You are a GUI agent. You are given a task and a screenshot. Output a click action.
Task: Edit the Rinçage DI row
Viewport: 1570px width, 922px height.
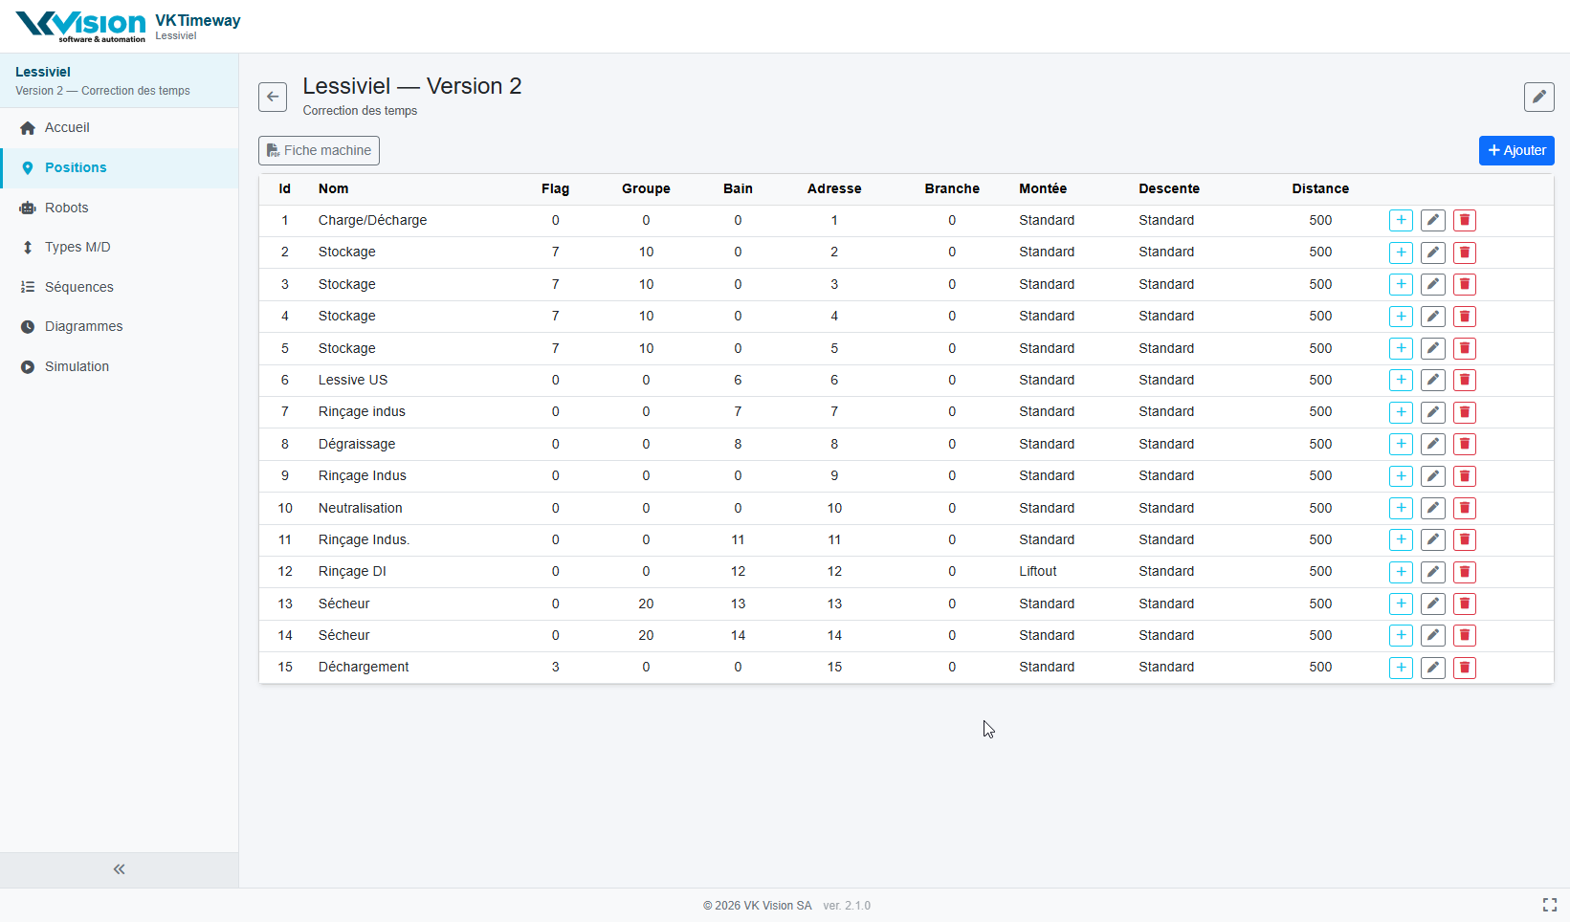coord(1432,572)
